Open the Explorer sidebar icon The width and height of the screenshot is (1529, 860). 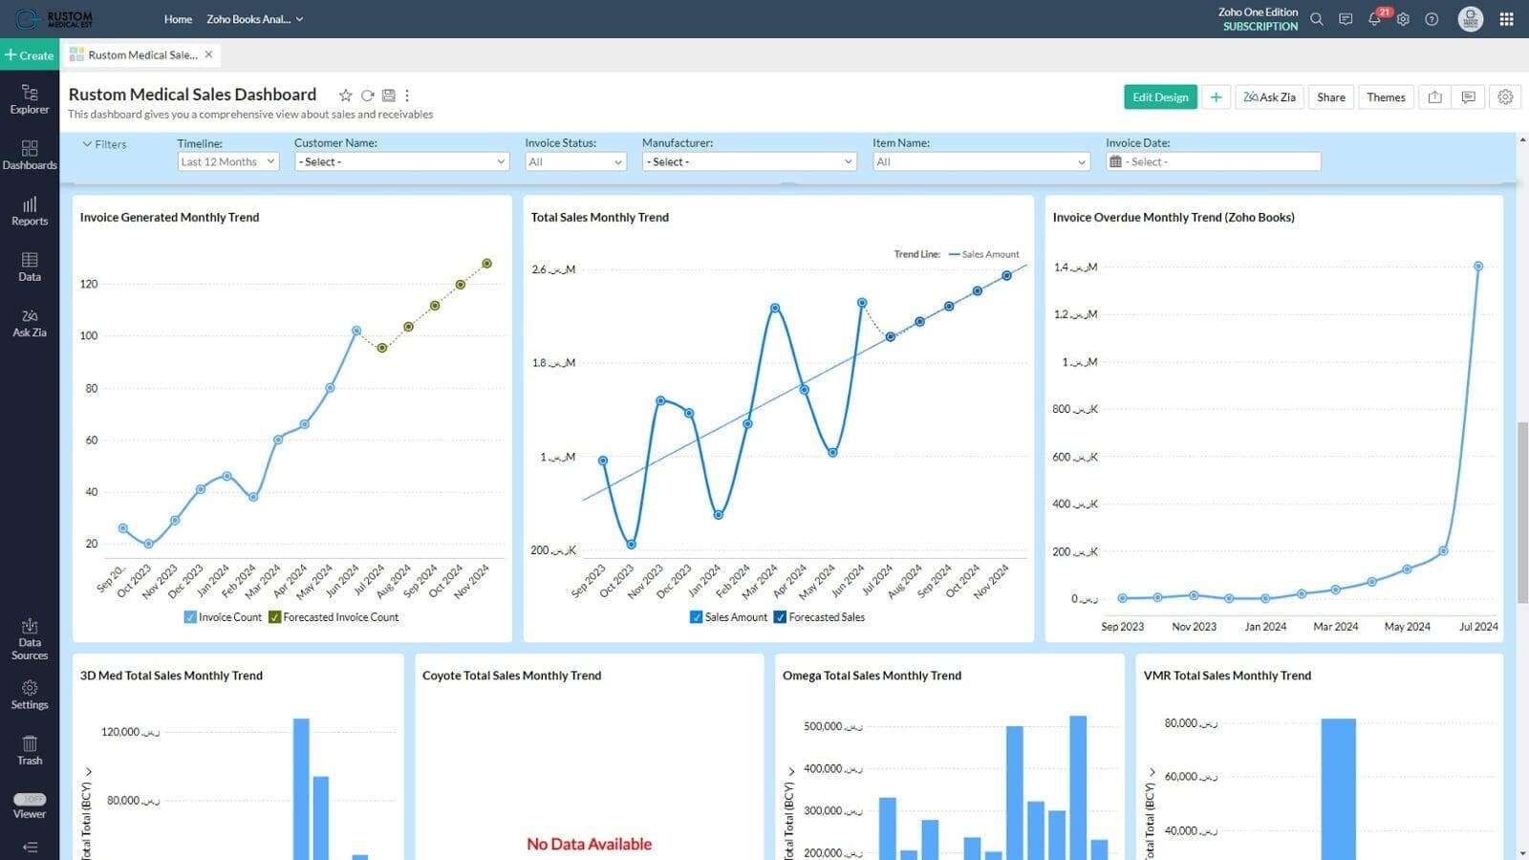[30, 99]
